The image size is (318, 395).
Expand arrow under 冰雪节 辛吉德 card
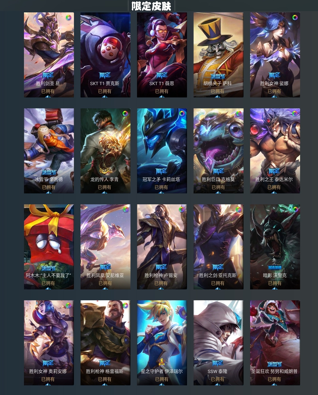(x=48, y=192)
